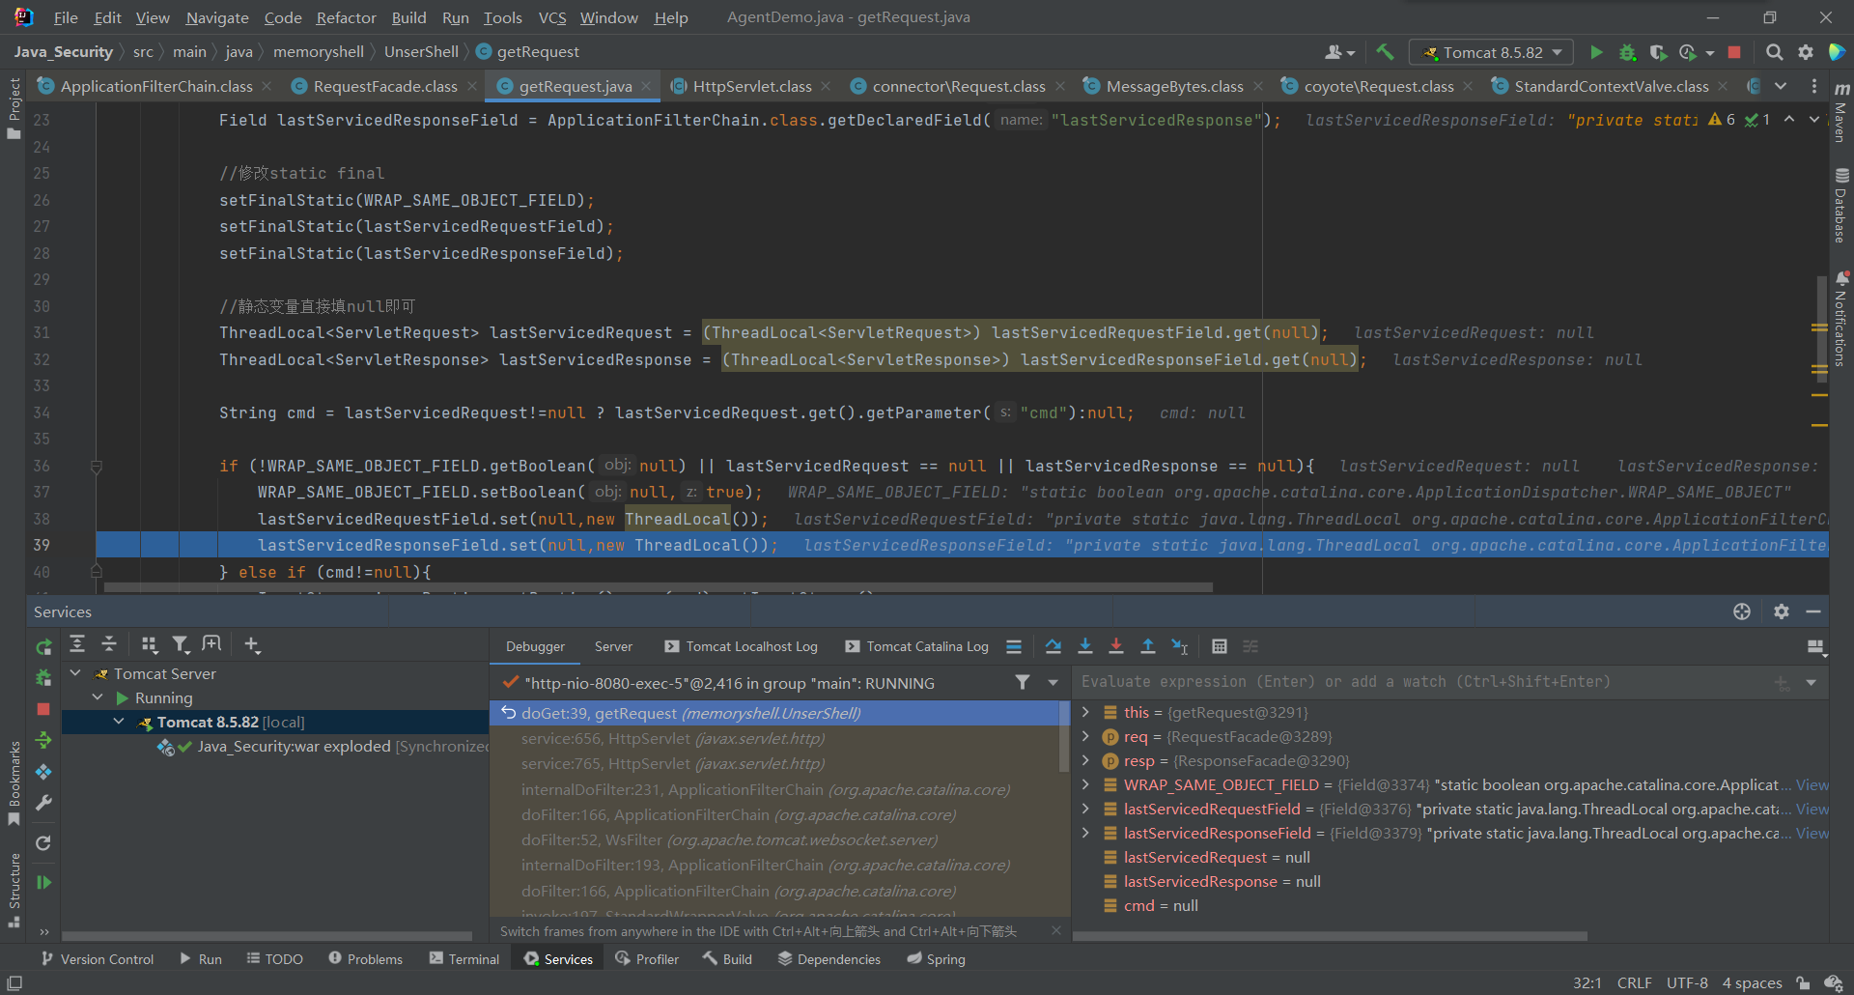Click the UTF-8 encoding in status bar

pyautogui.click(x=1686, y=982)
